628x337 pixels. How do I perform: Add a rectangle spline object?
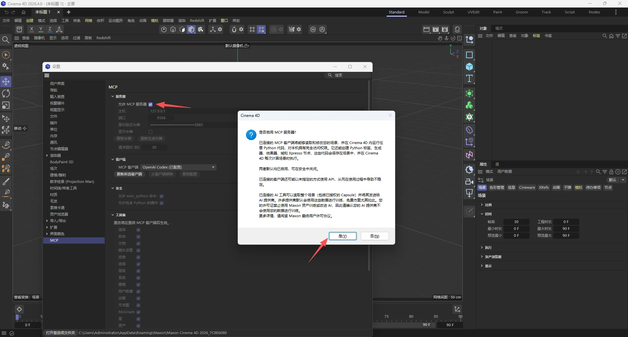[469, 55]
